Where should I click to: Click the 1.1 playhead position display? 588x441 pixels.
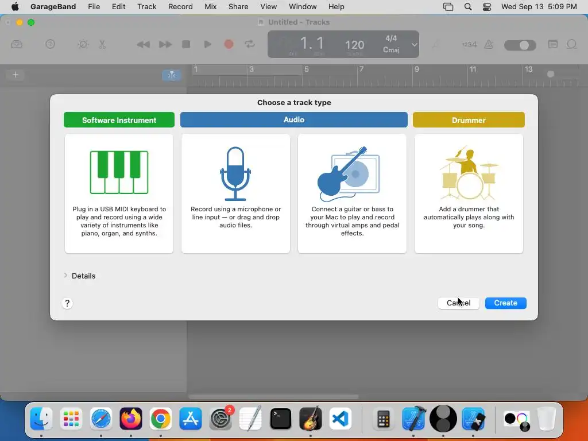click(x=312, y=44)
